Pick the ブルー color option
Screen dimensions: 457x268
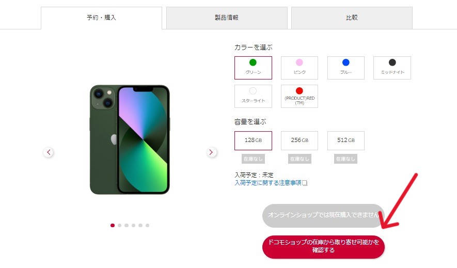coord(345,68)
